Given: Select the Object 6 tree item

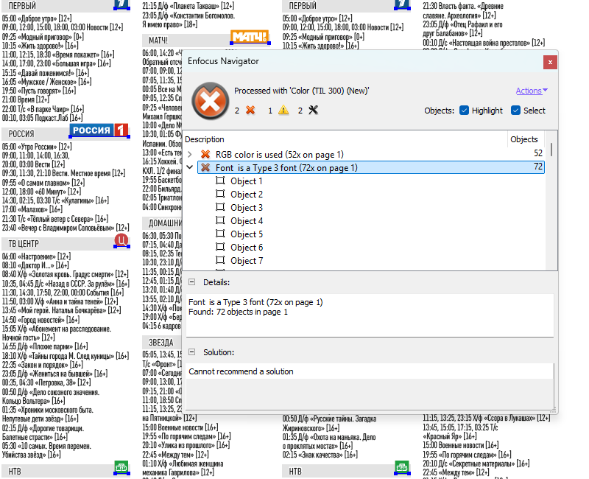Looking at the screenshot, I should pos(247,248).
